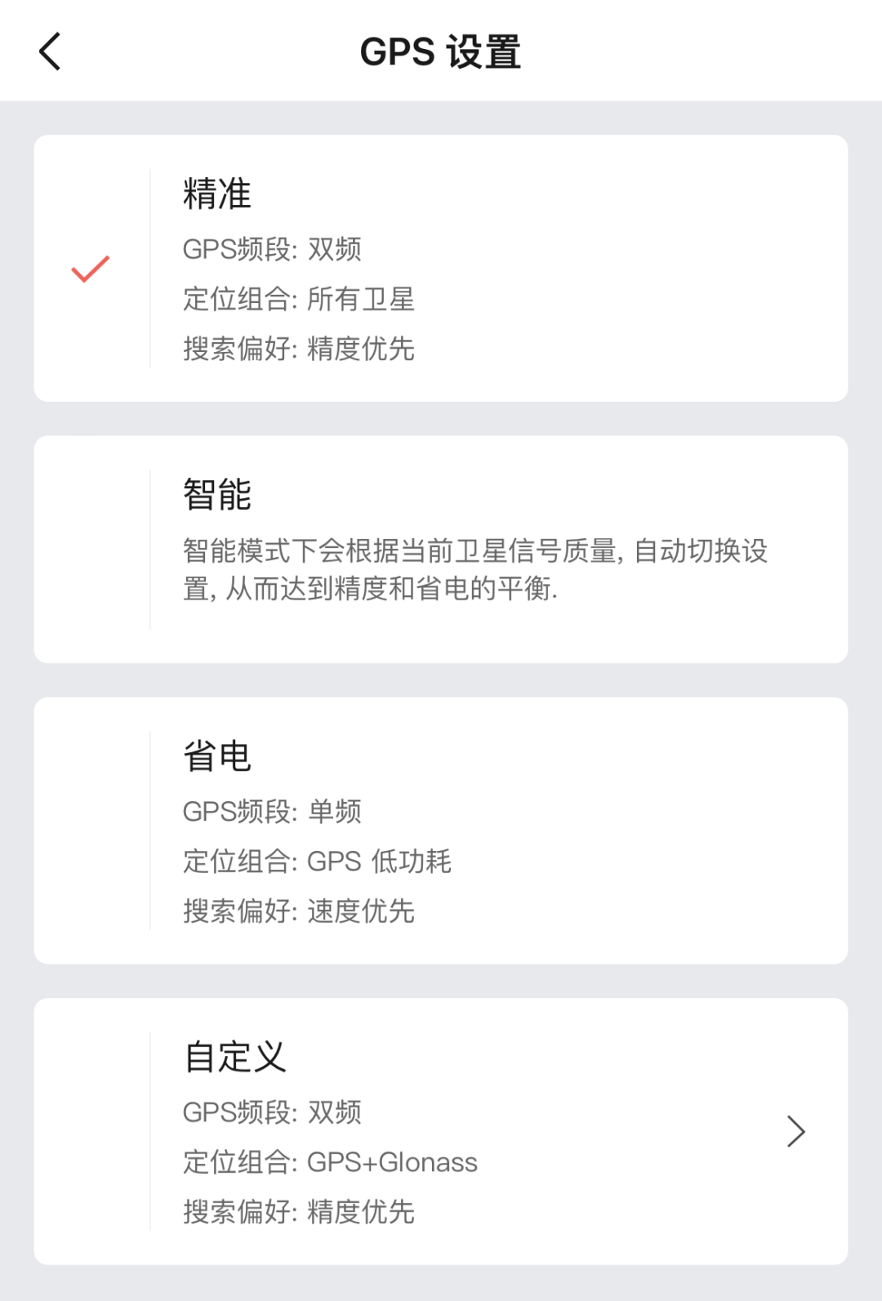Tap "定位组合: GPS+Glonass" line
882x1301 pixels.
(330, 1161)
